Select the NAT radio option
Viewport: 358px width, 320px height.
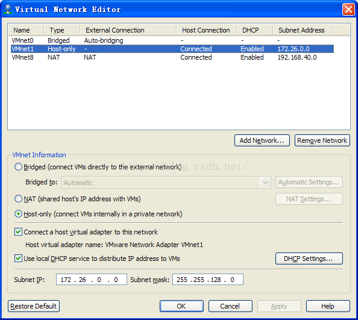pyautogui.click(x=18, y=199)
